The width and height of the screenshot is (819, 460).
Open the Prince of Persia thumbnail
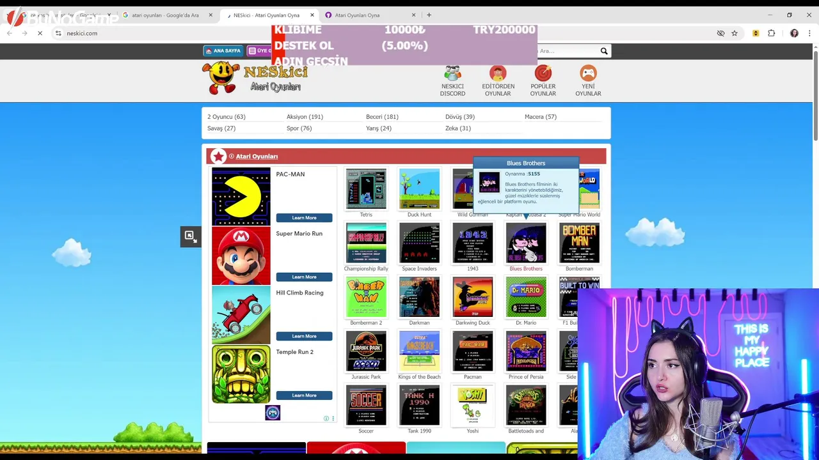coord(526,351)
